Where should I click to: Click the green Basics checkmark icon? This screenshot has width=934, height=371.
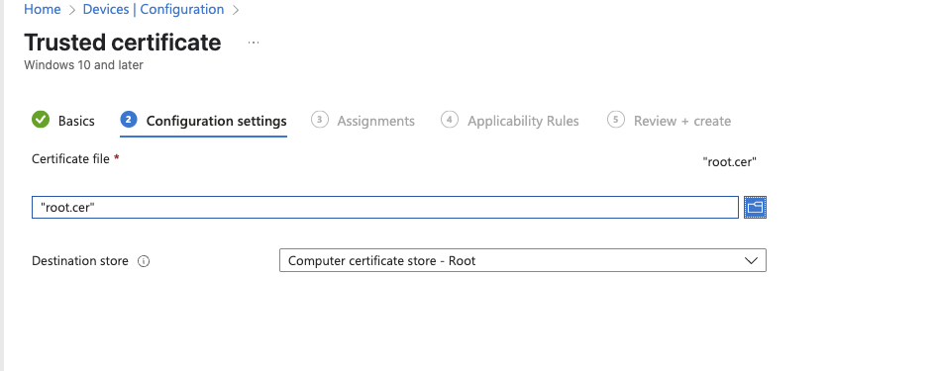(x=41, y=120)
